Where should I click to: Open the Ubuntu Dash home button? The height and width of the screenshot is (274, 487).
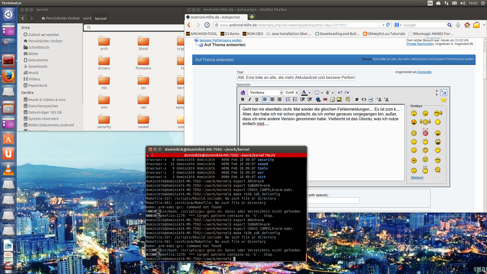8,14
